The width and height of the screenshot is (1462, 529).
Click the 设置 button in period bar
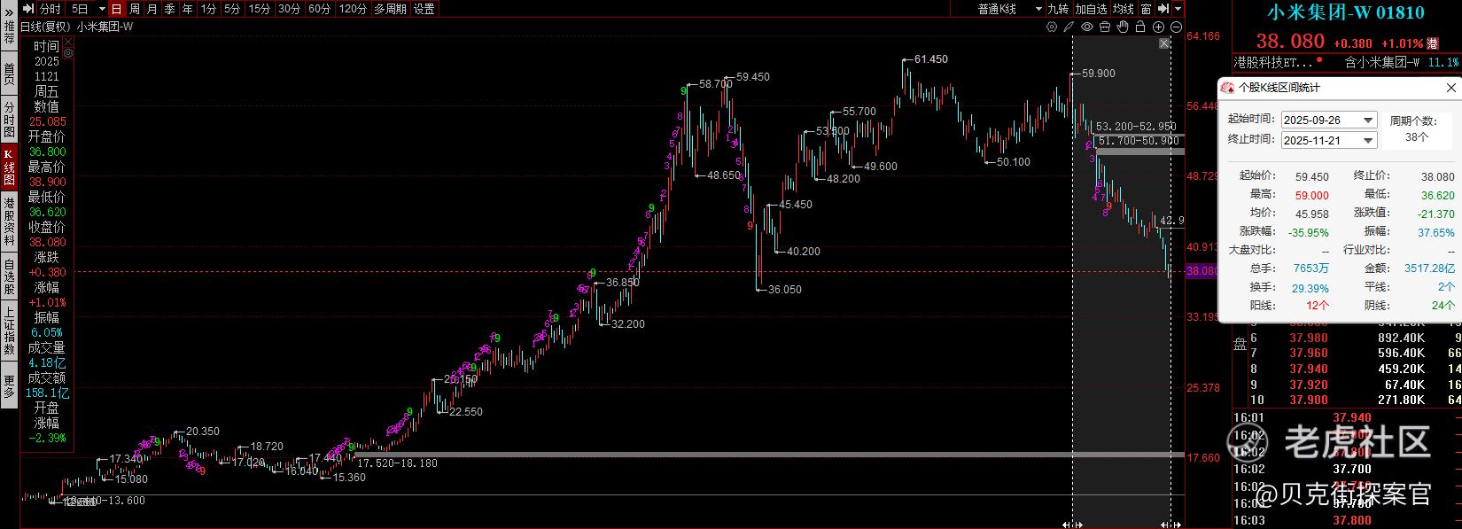(424, 9)
